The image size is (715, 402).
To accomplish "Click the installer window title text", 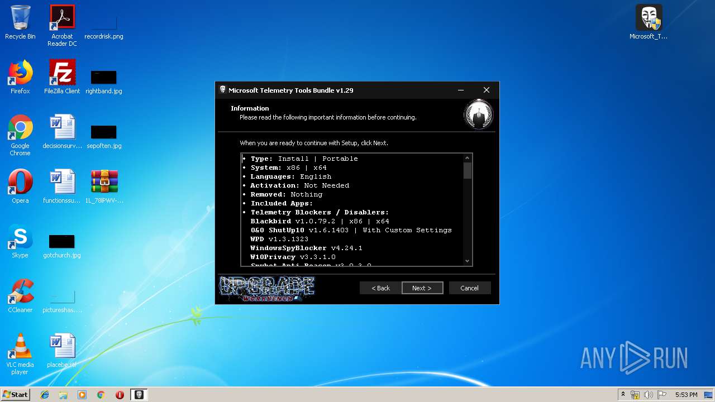I will click(x=291, y=90).
